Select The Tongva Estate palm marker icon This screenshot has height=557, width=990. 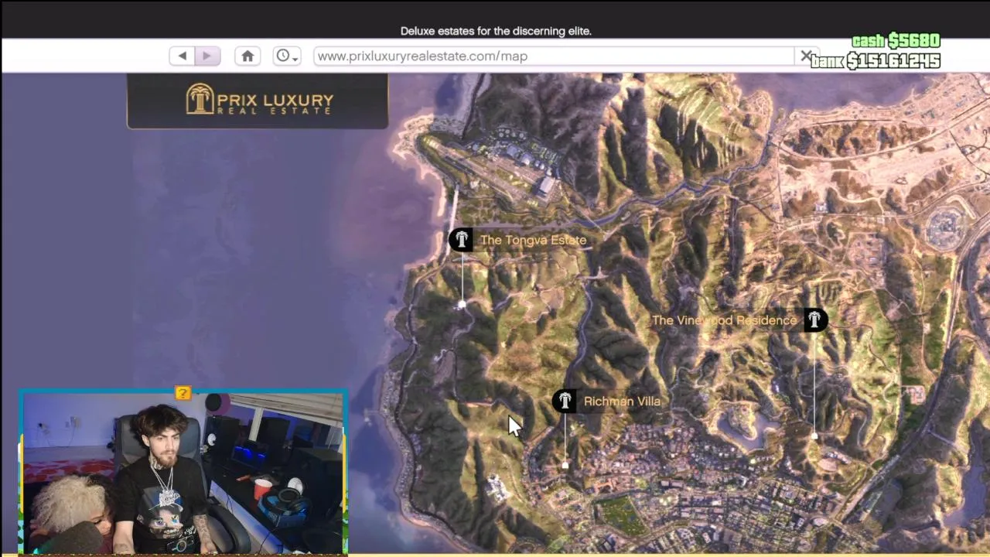tap(461, 240)
